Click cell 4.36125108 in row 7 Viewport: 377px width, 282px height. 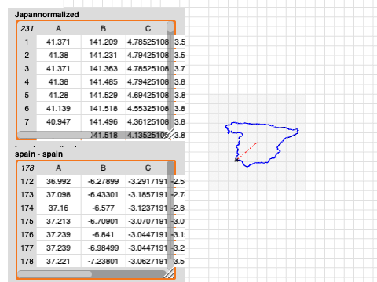pos(148,122)
